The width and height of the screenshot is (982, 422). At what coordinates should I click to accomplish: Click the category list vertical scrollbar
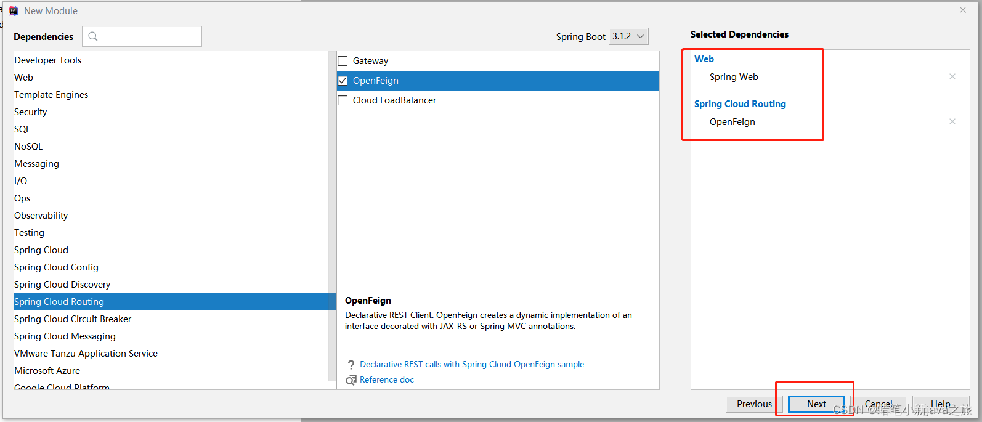click(x=333, y=216)
